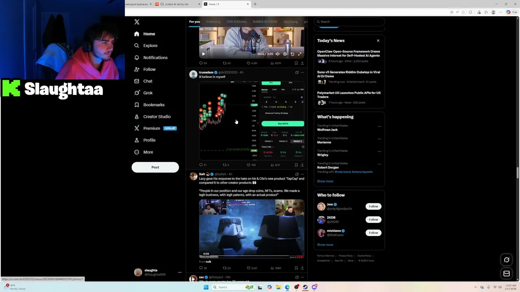The height and width of the screenshot is (292, 520).
Task: Repost trueadam's post
Action: coord(226,165)
